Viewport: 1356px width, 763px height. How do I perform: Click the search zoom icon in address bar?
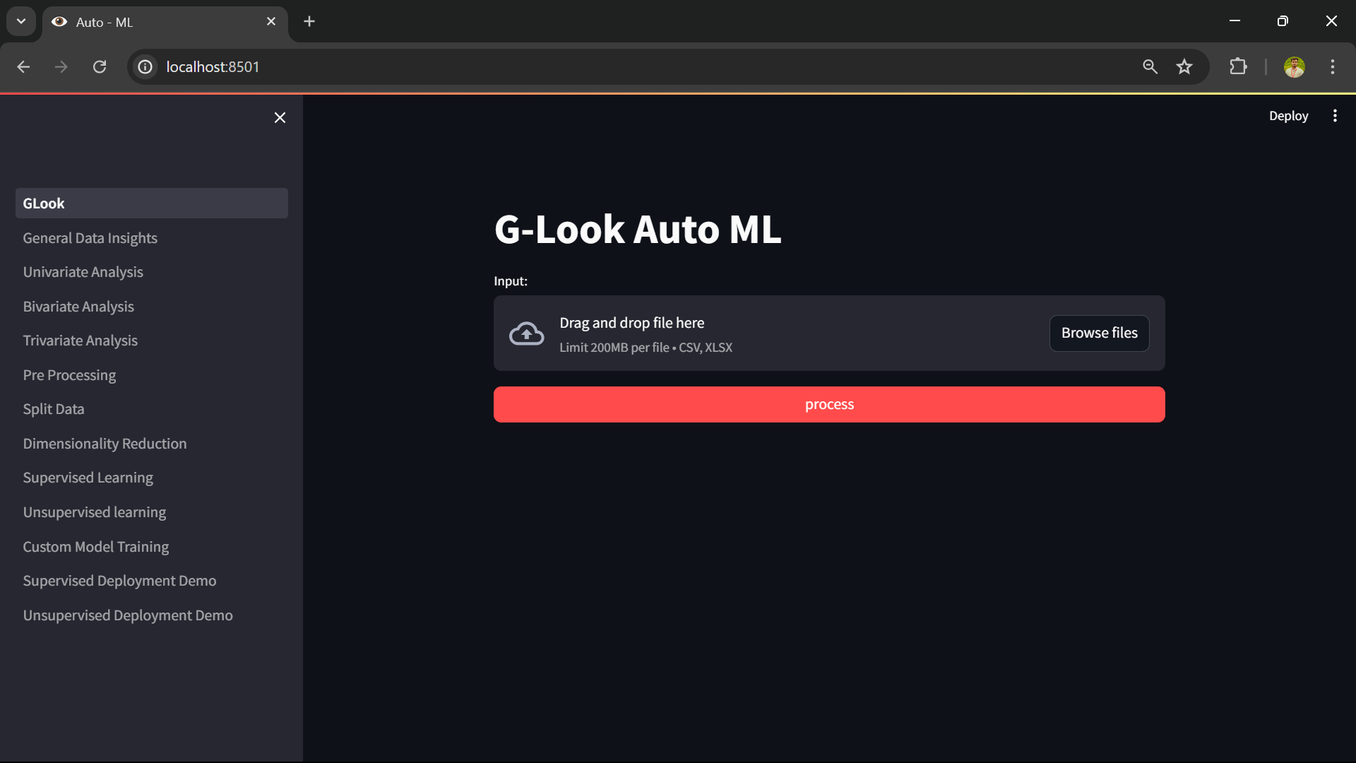(1150, 66)
